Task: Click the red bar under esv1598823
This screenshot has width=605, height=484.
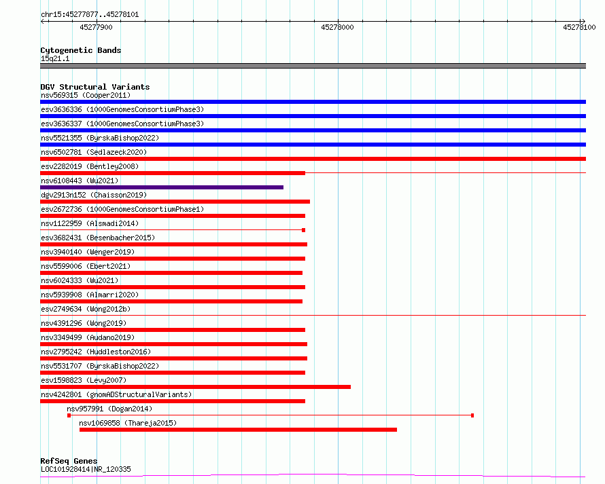Action: [x=195, y=387]
